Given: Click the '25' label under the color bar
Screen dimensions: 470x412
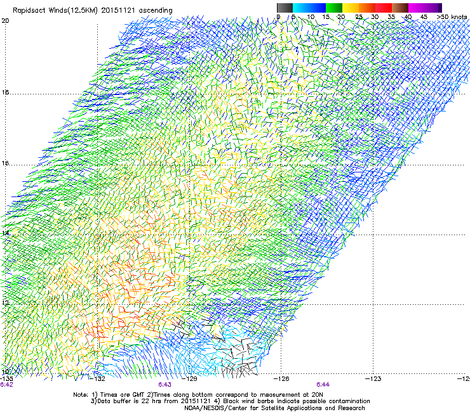Looking at the screenshot, I should (x=358, y=17).
